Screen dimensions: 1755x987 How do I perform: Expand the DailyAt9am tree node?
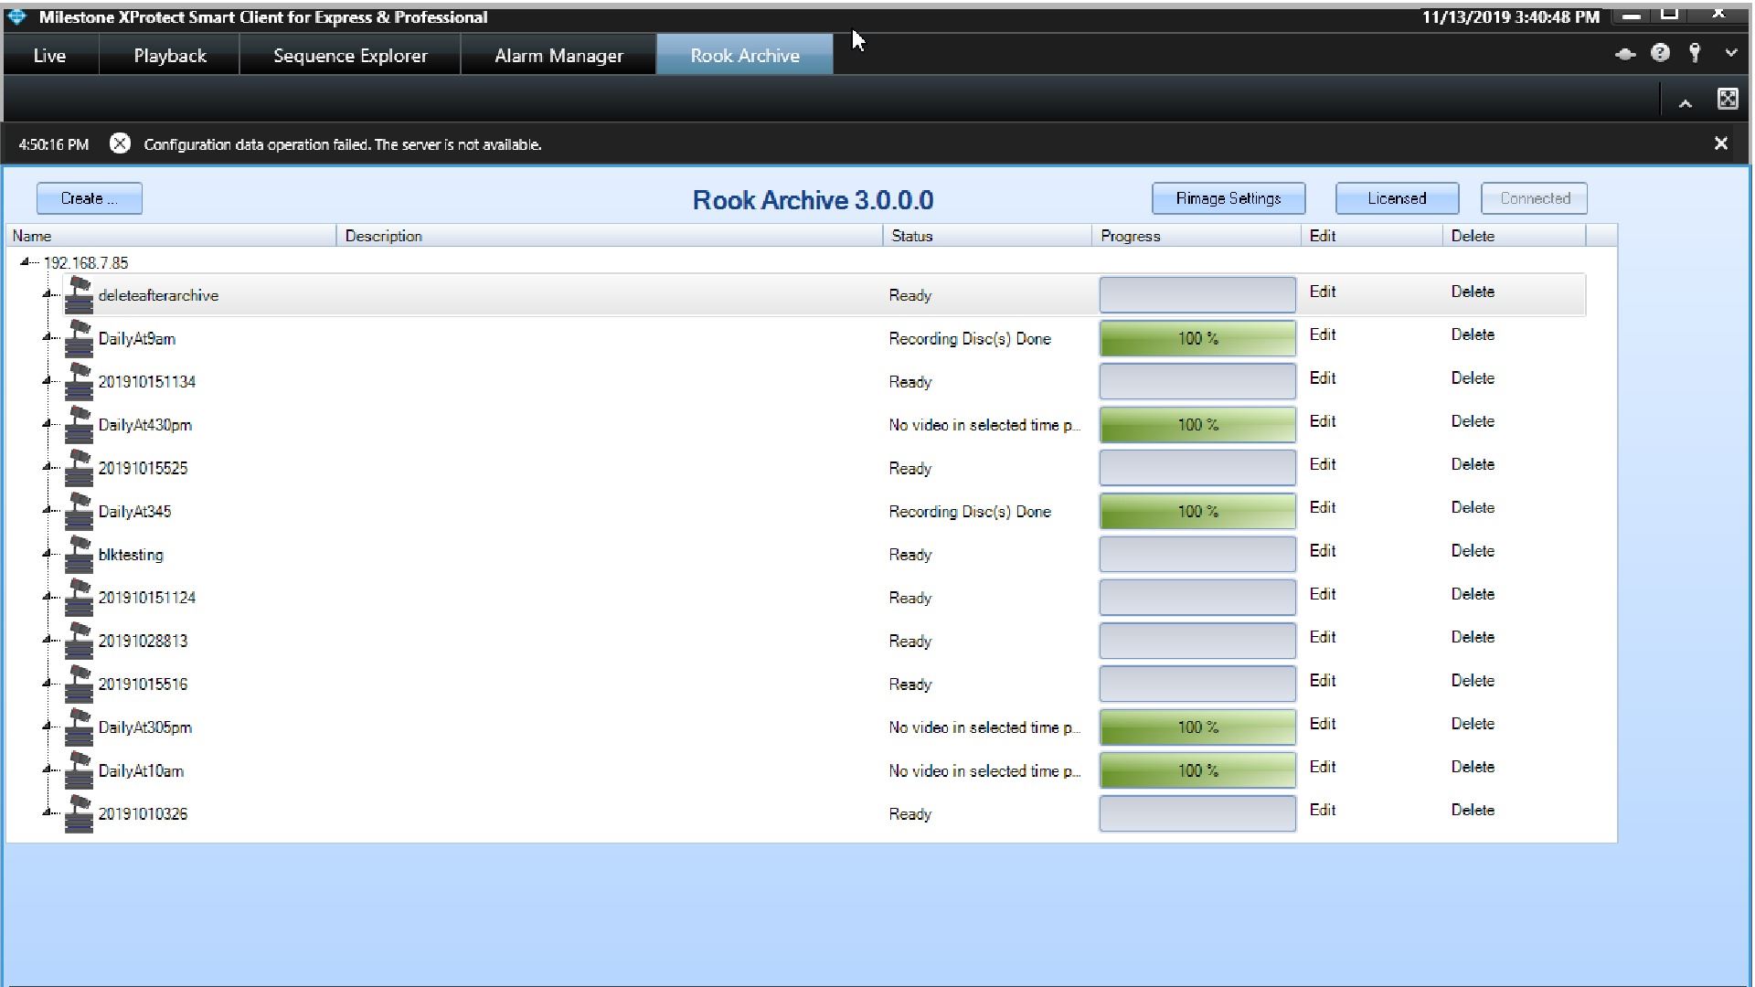pyautogui.click(x=47, y=337)
